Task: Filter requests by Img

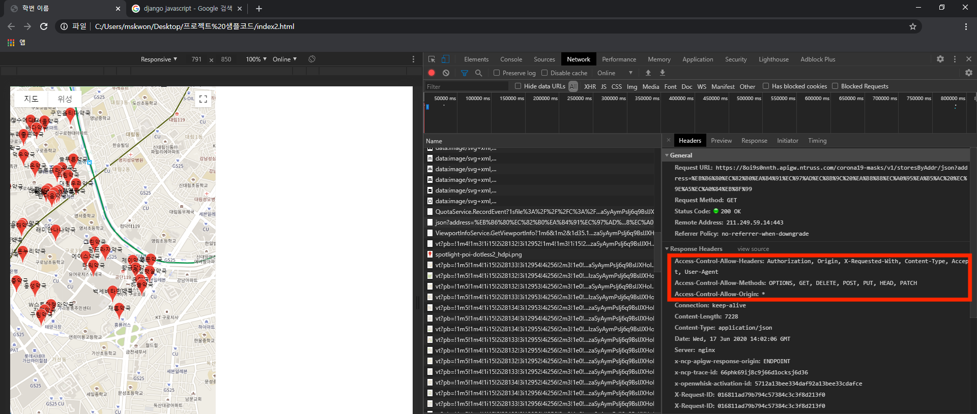Action: coord(631,86)
